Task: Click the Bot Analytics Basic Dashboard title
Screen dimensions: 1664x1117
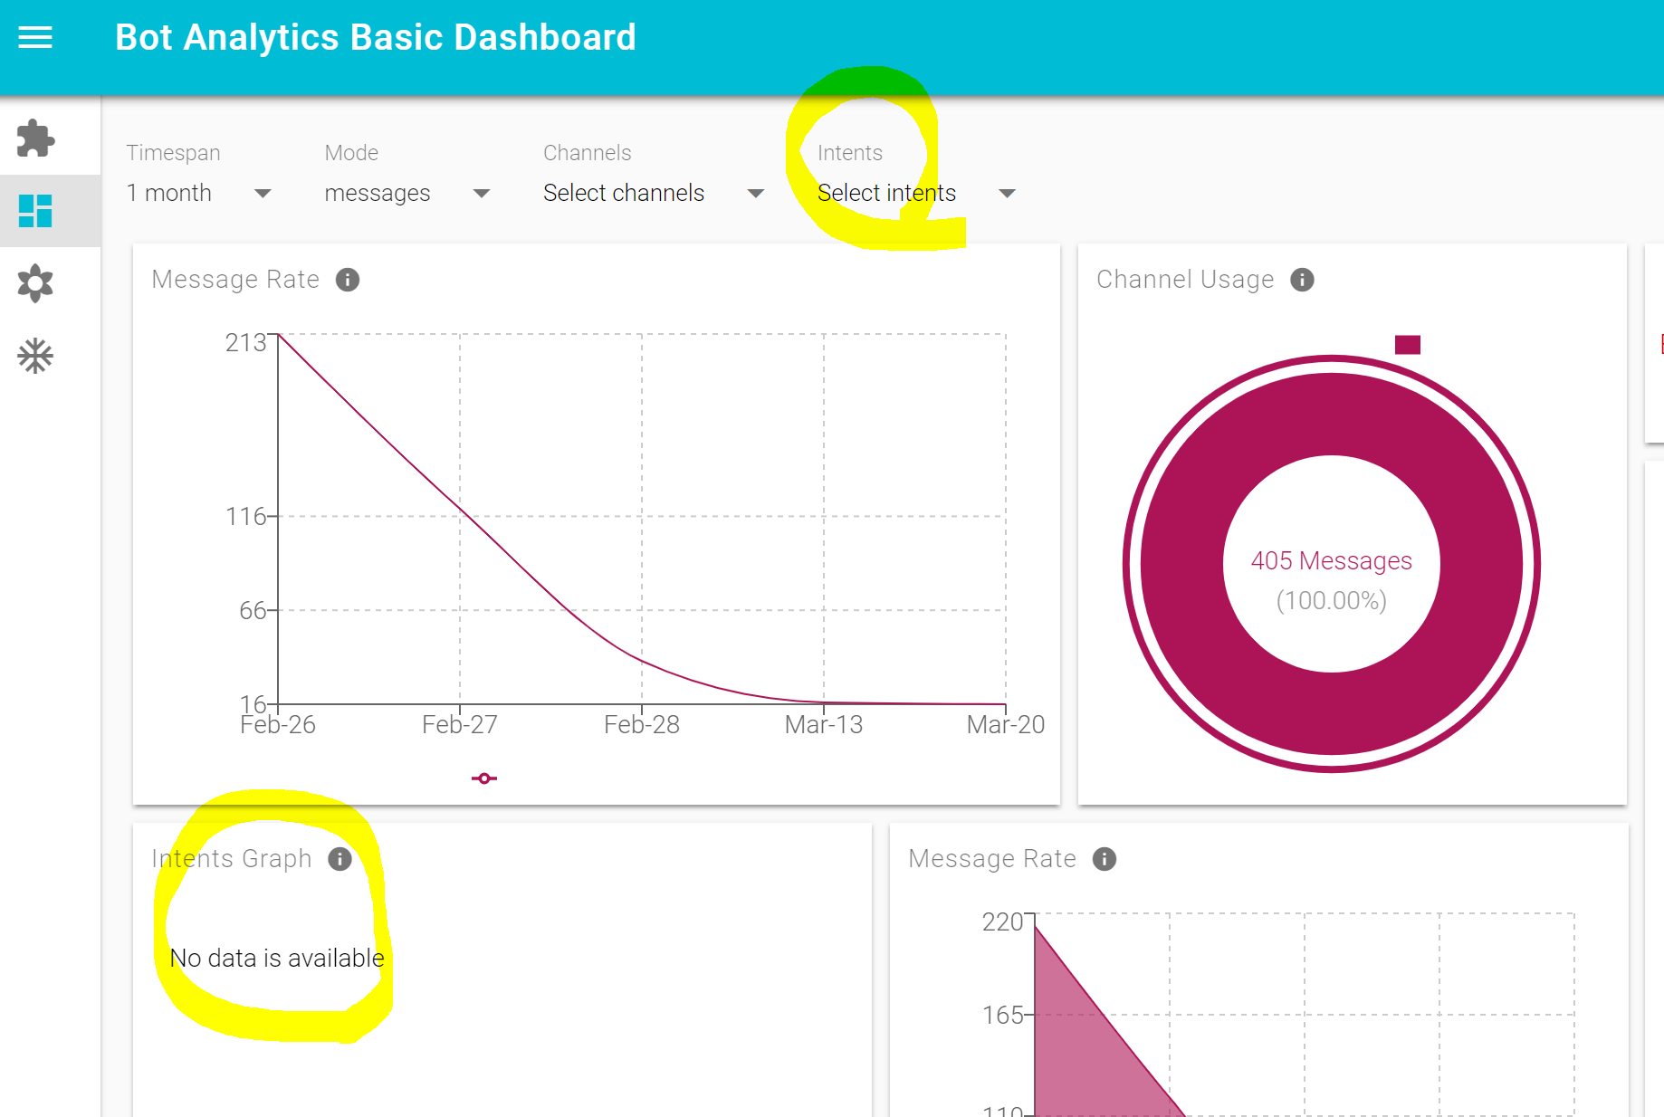Action: click(x=376, y=37)
